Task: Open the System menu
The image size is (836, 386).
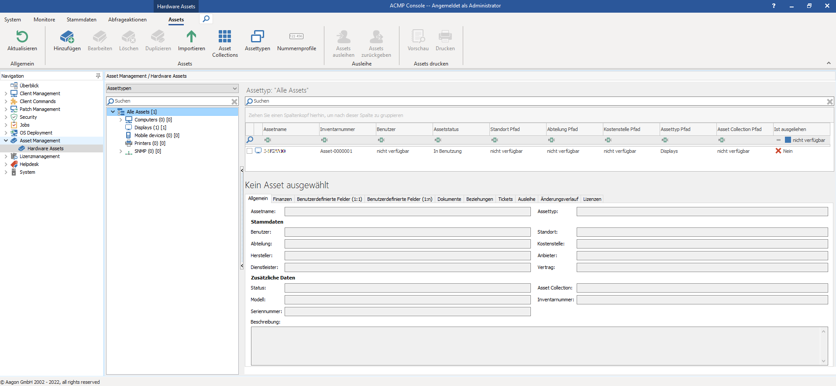Action: (x=13, y=20)
